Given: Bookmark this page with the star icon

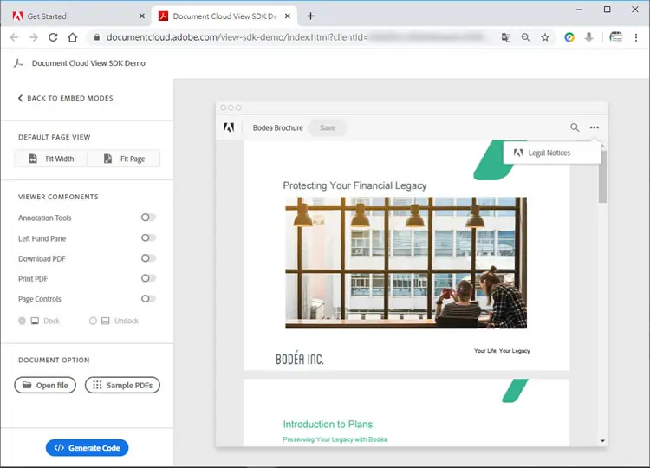Looking at the screenshot, I should (545, 37).
